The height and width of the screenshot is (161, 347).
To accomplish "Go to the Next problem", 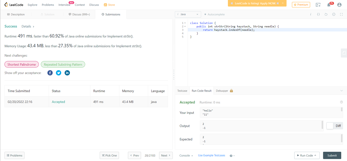I will point(166,155).
